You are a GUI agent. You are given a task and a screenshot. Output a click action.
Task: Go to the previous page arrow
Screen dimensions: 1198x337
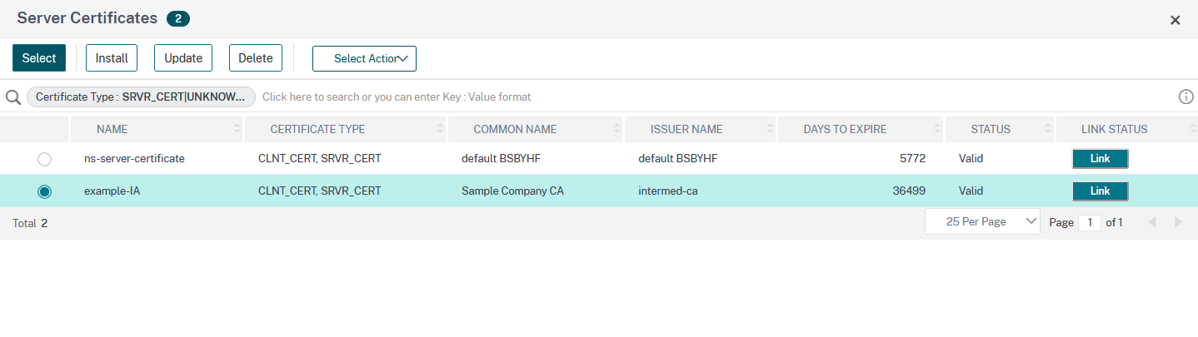point(1152,222)
